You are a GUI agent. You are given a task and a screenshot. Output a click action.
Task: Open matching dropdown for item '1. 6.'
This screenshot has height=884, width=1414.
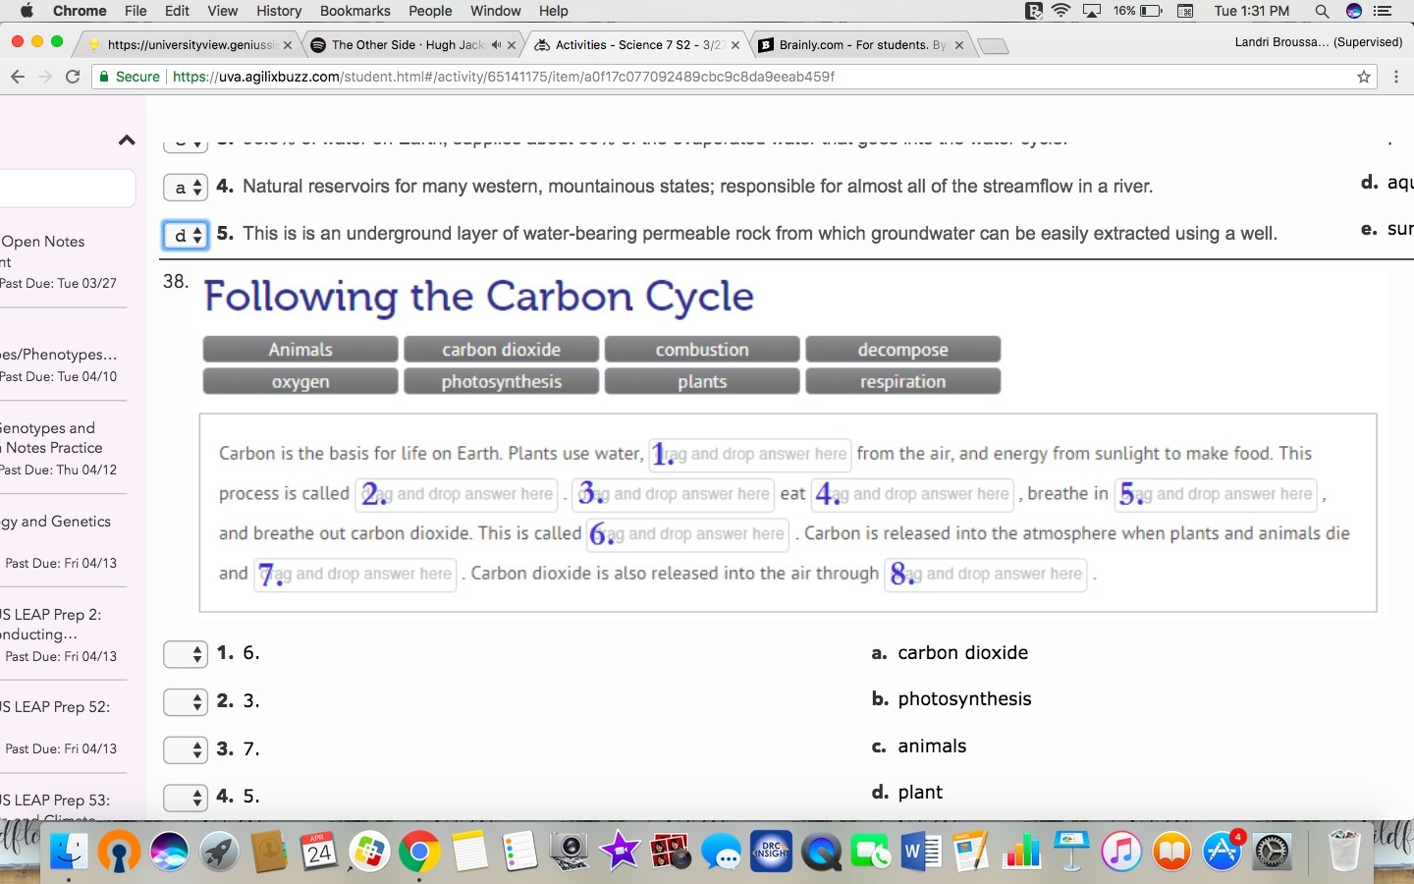tap(185, 654)
